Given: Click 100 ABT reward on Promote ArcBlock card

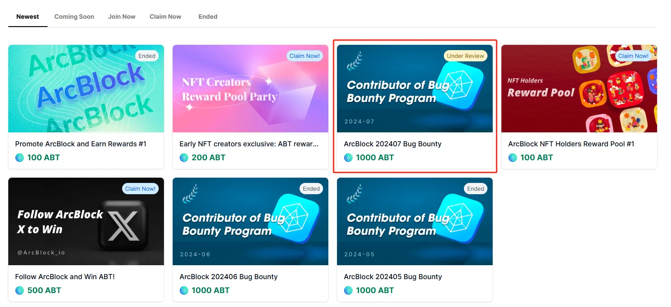Looking at the screenshot, I should pos(44,158).
